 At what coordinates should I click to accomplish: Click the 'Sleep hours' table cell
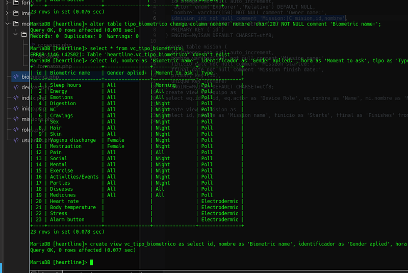[66, 85]
